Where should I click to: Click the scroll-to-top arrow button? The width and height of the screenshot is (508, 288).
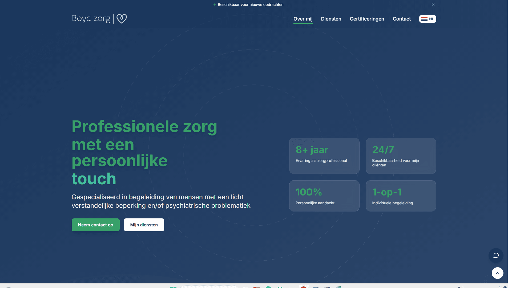pyautogui.click(x=497, y=273)
